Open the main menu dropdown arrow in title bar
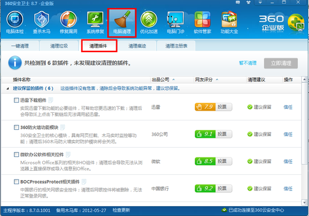 click(x=260, y=2)
